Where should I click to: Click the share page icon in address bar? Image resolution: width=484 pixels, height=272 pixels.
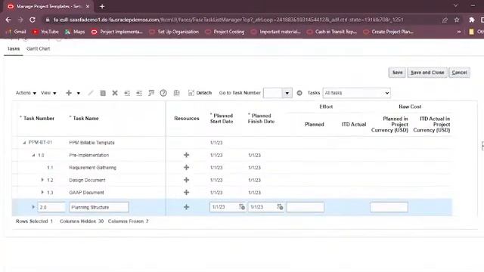pyautogui.click(x=445, y=20)
